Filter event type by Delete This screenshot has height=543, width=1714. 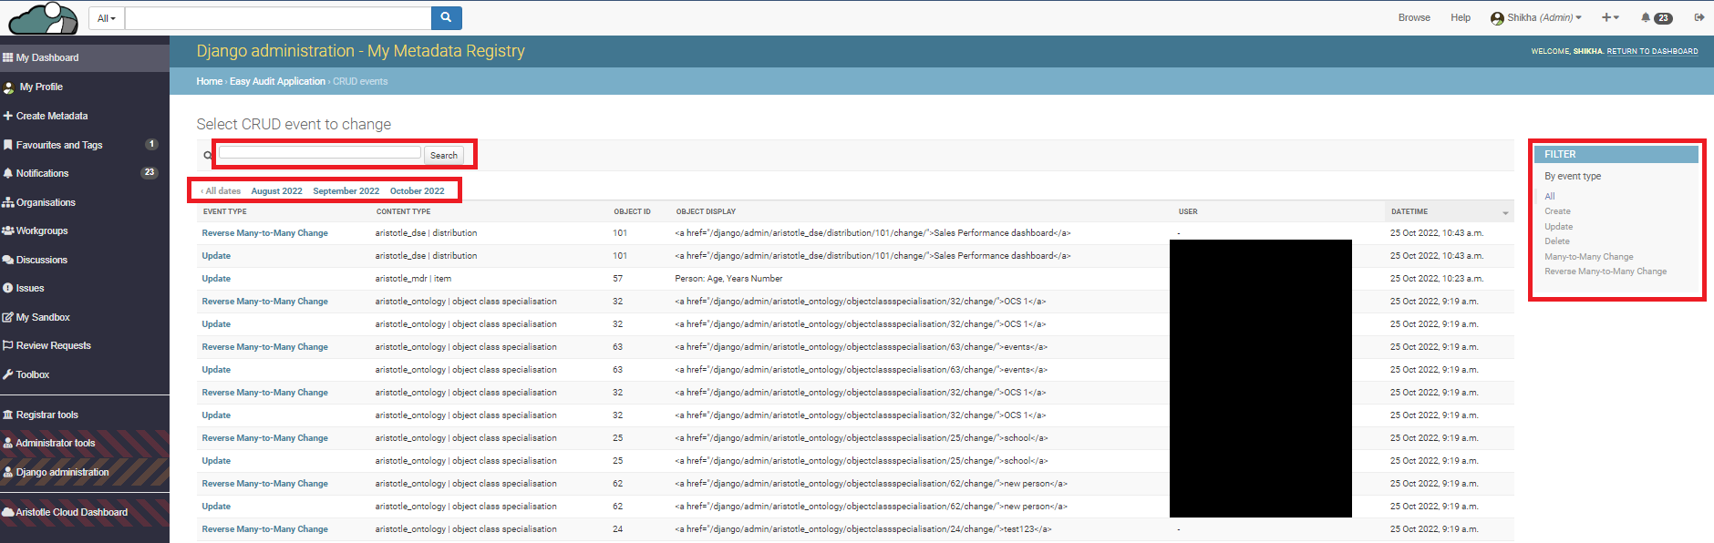coord(1556,241)
